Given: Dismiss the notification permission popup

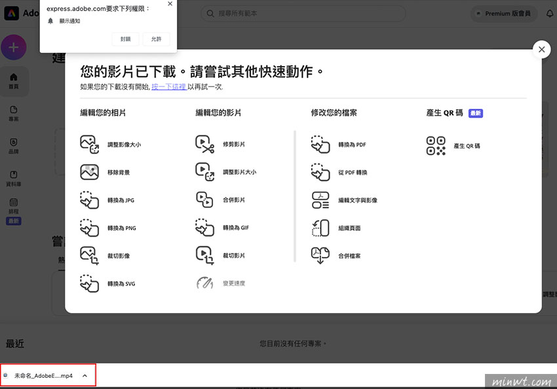Looking at the screenshot, I should (x=170, y=4).
